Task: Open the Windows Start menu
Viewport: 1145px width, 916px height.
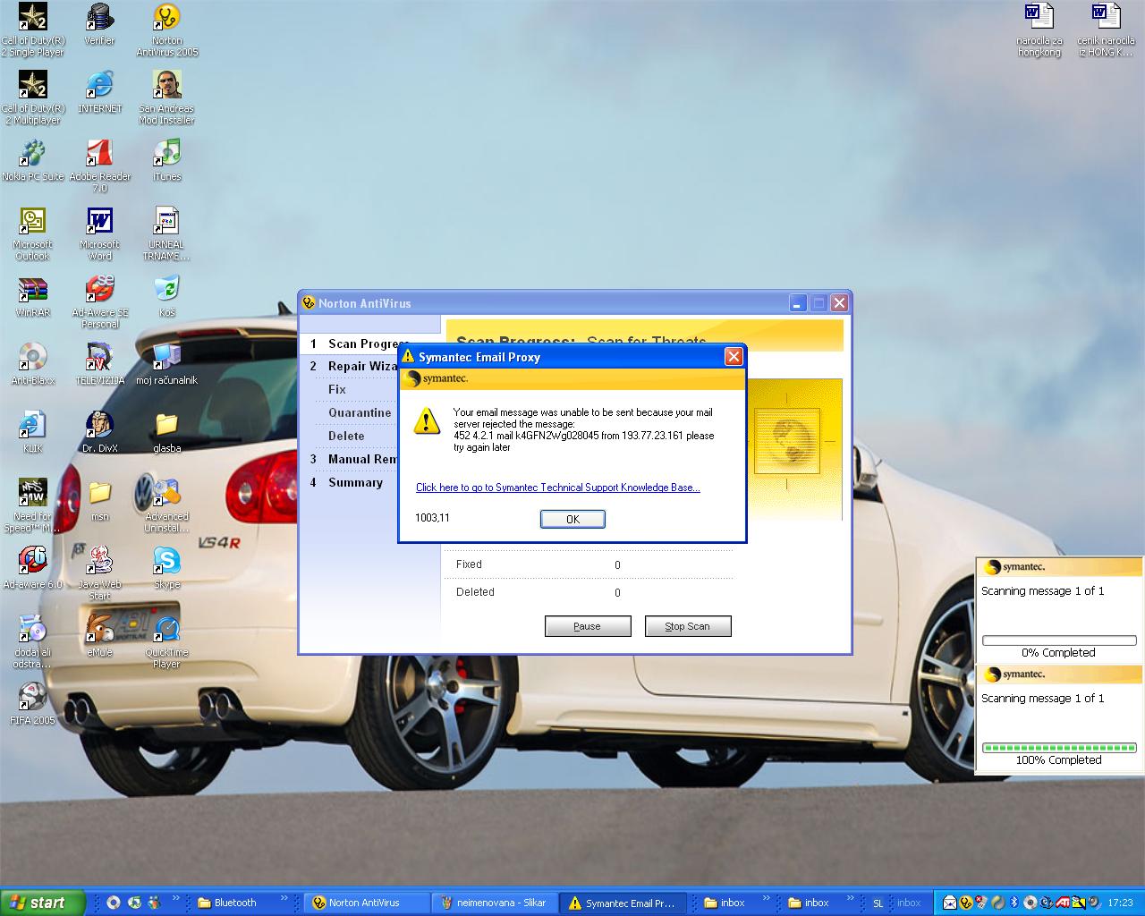Action: 43,903
